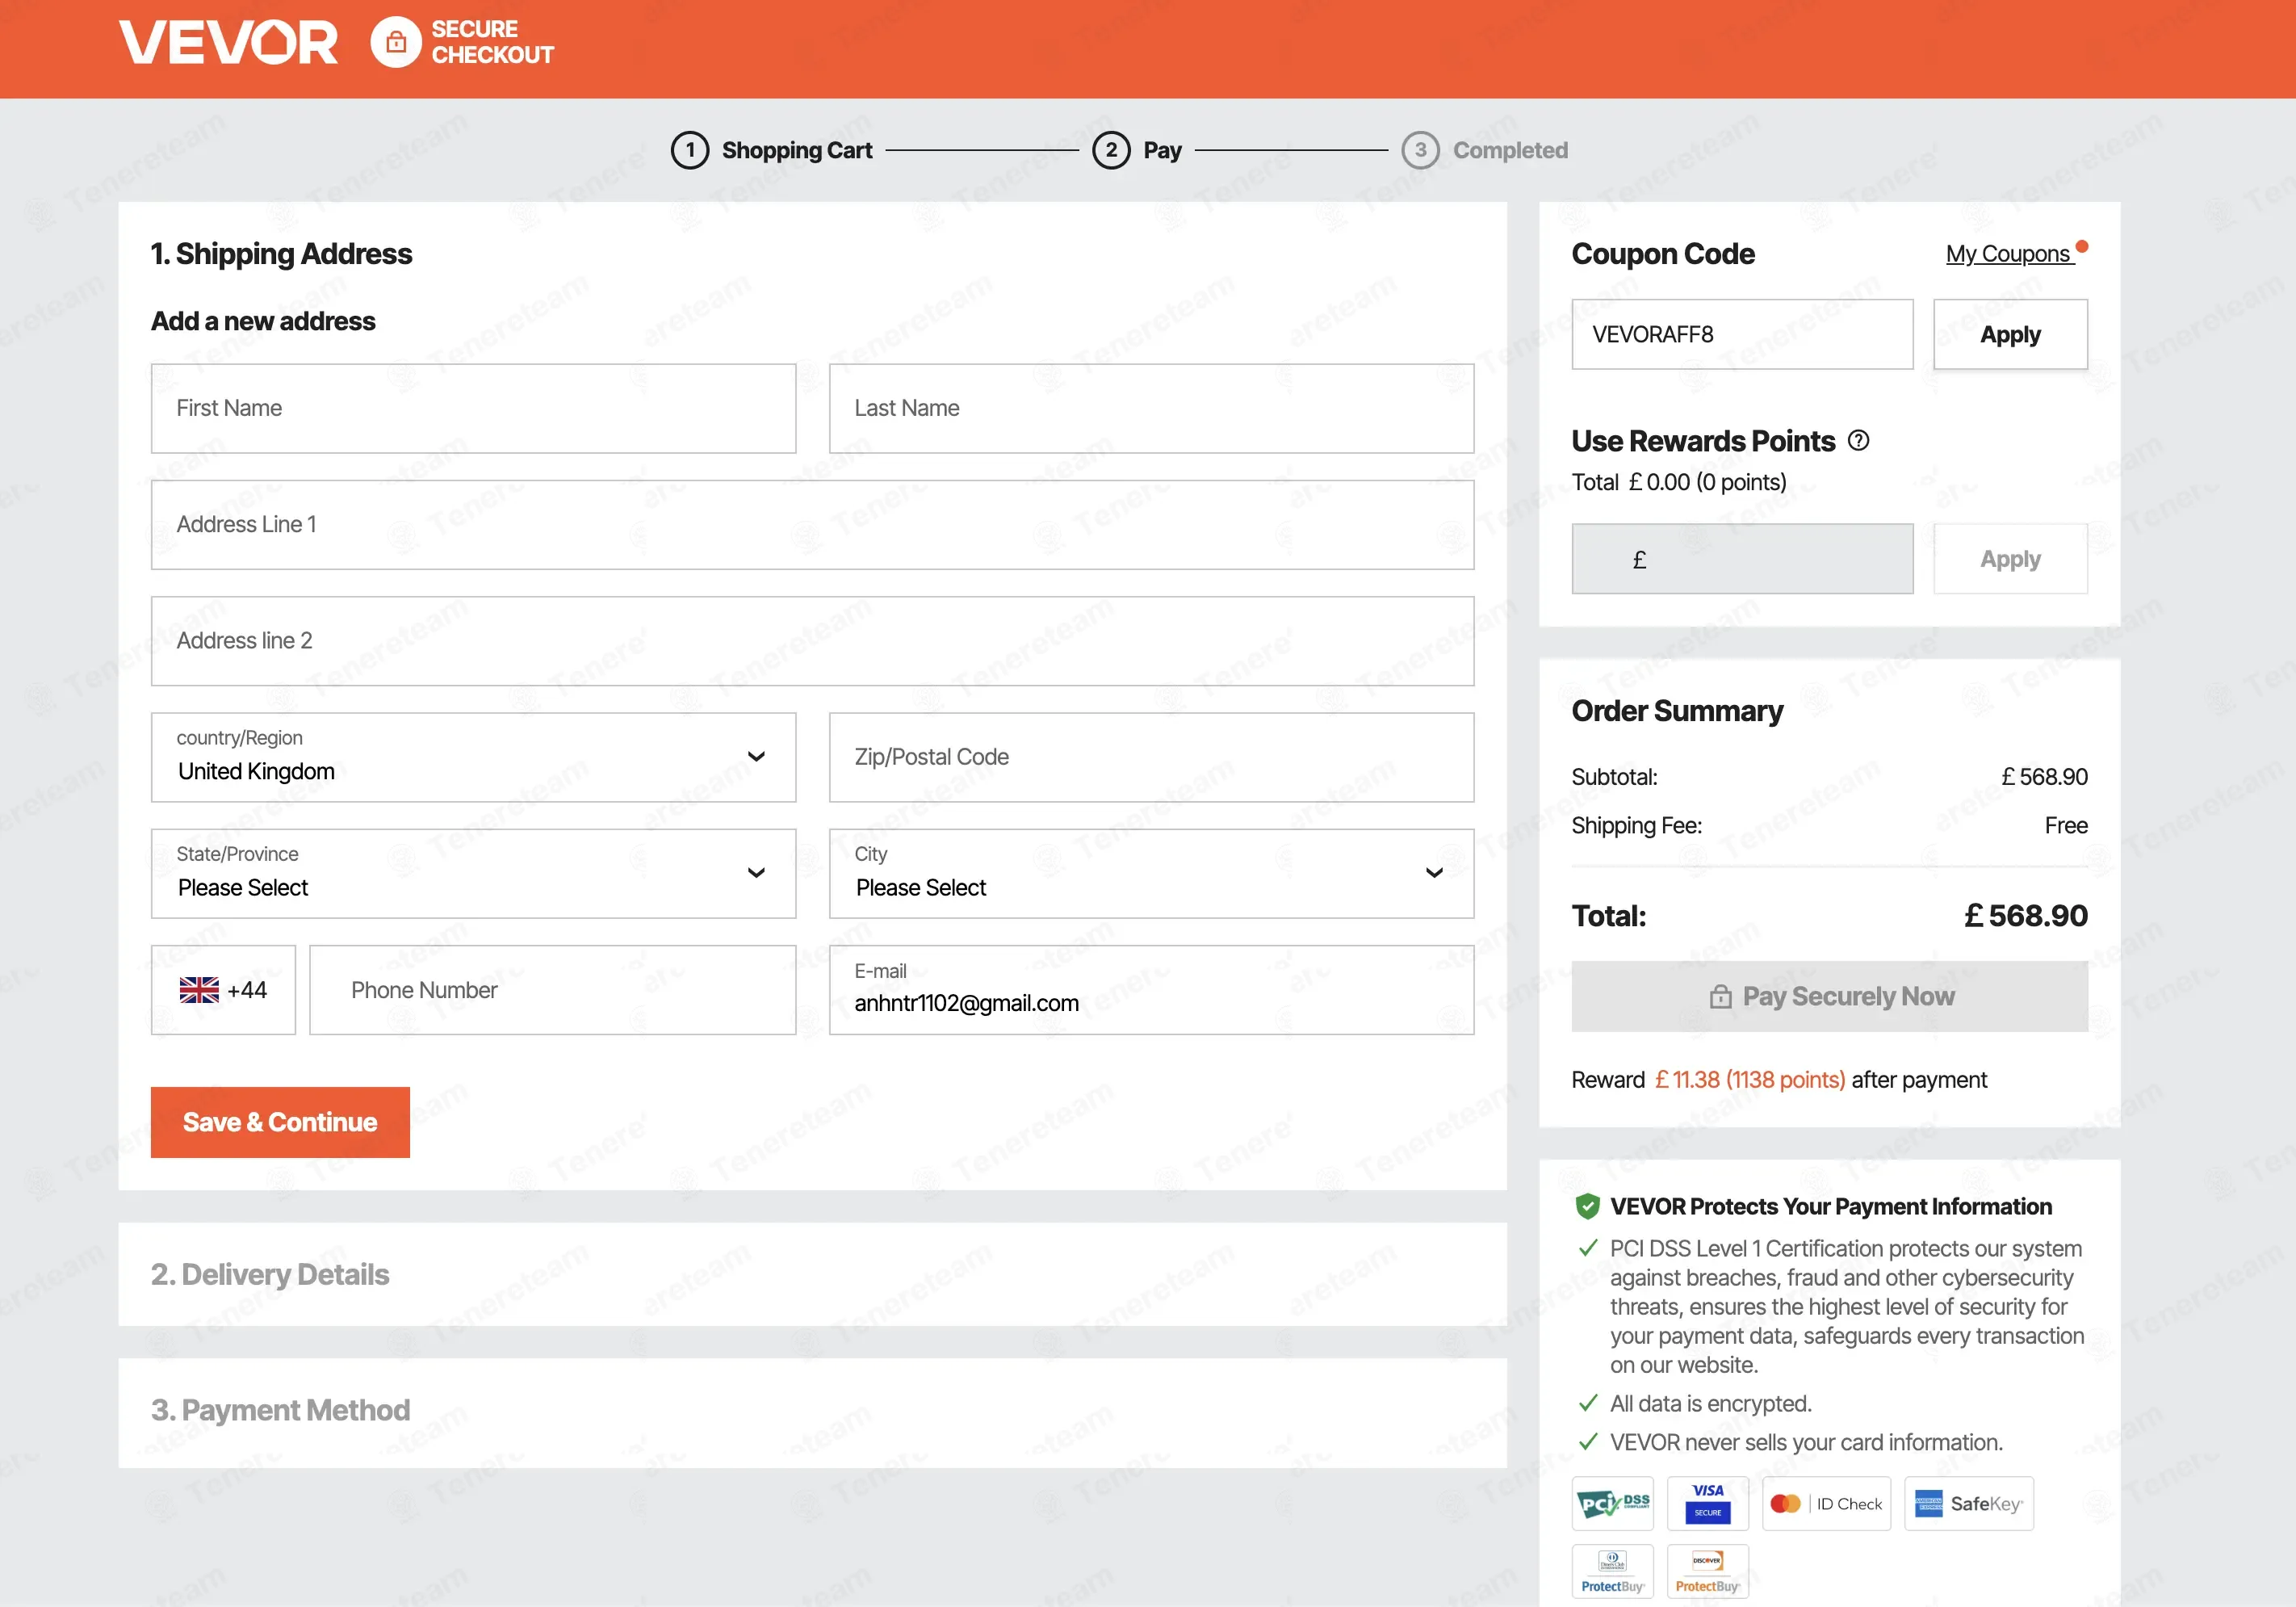Viewport: 2296px width, 1607px height.
Task: Click the secure checkout lock icon
Action: [396, 42]
